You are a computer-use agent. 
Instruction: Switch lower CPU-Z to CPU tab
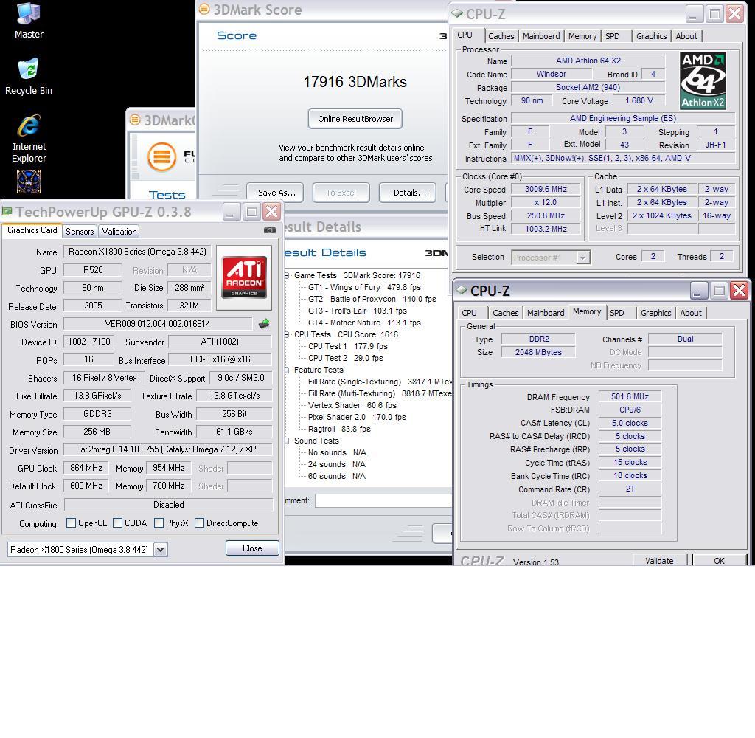(469, 313)
